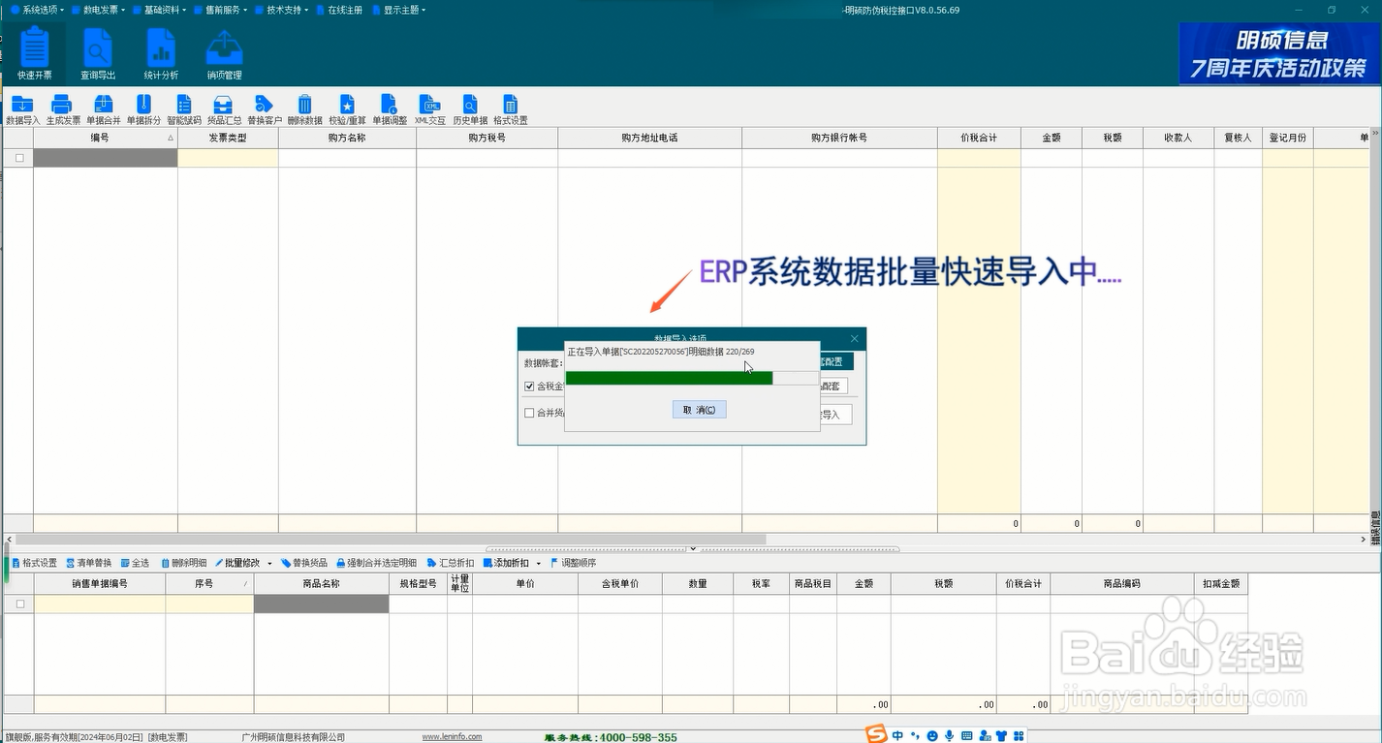Click 汇总折扣 summary discount item
The width and height of the screenshot is (1382, 743).
point(451,563)
